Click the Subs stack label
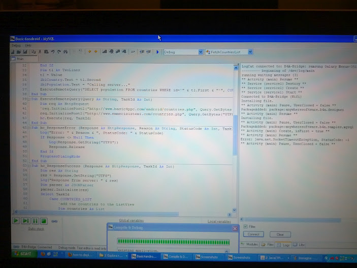Viewport: 357px width, 268px height. pos(36,229)
